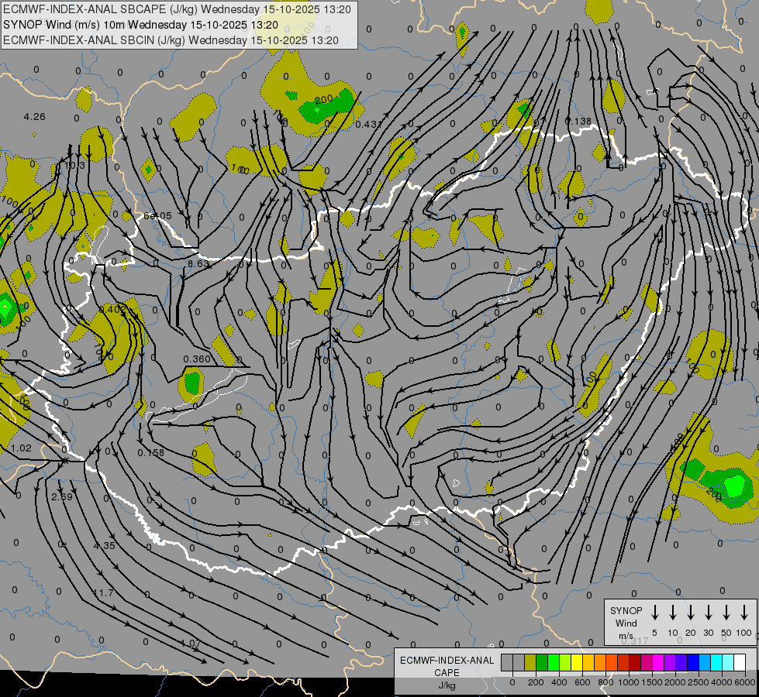Click the 'SYNOP' label in wind legend

[x=626, y=610]
